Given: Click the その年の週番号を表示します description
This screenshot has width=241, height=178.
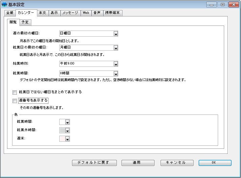Looking at the screenshot, I should coord(42,108).
